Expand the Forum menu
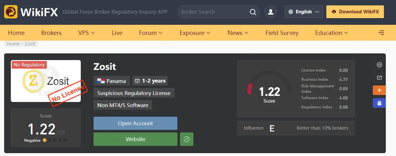This screenshot has height=156, width=396. pyautogui.click(x=151, y=33)
